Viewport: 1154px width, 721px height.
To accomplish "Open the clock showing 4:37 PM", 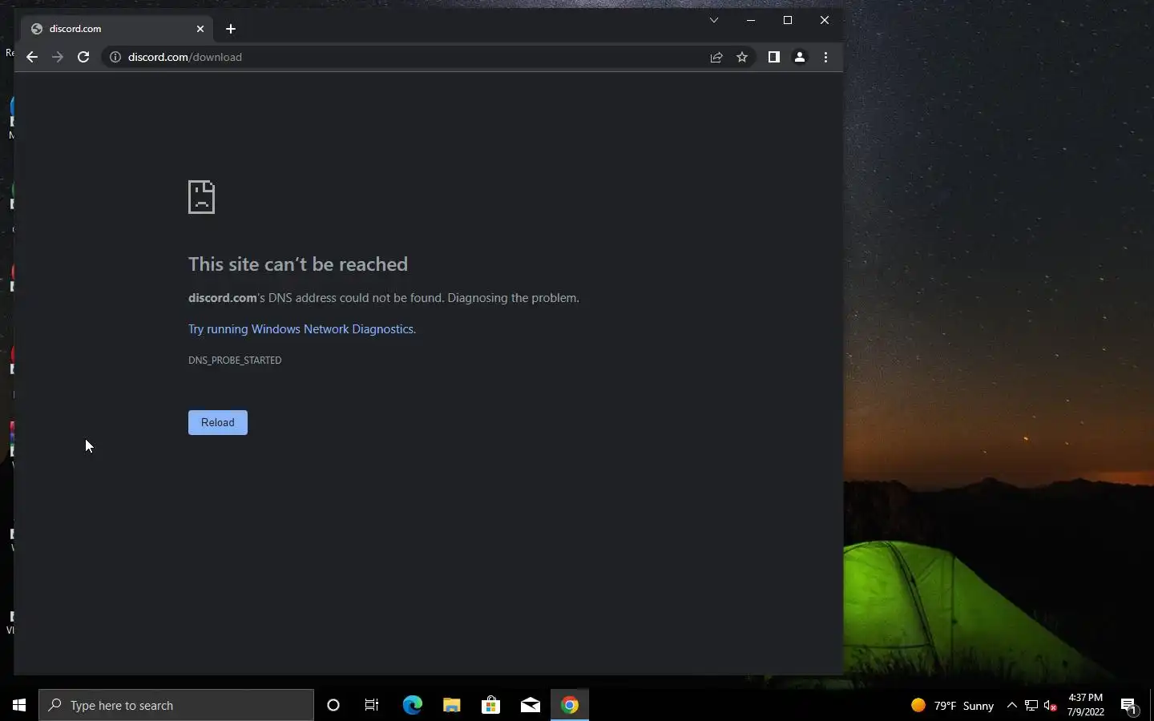I will click(1086, 705).
